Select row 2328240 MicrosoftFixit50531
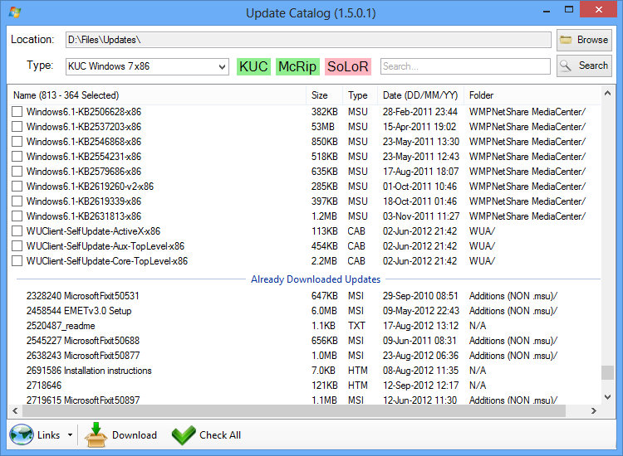This screenshot has width=623, height=456. [x=304, y=296]
